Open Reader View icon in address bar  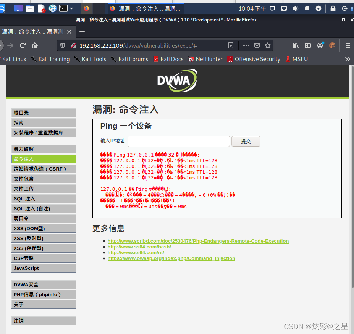[x=231, y=45]
